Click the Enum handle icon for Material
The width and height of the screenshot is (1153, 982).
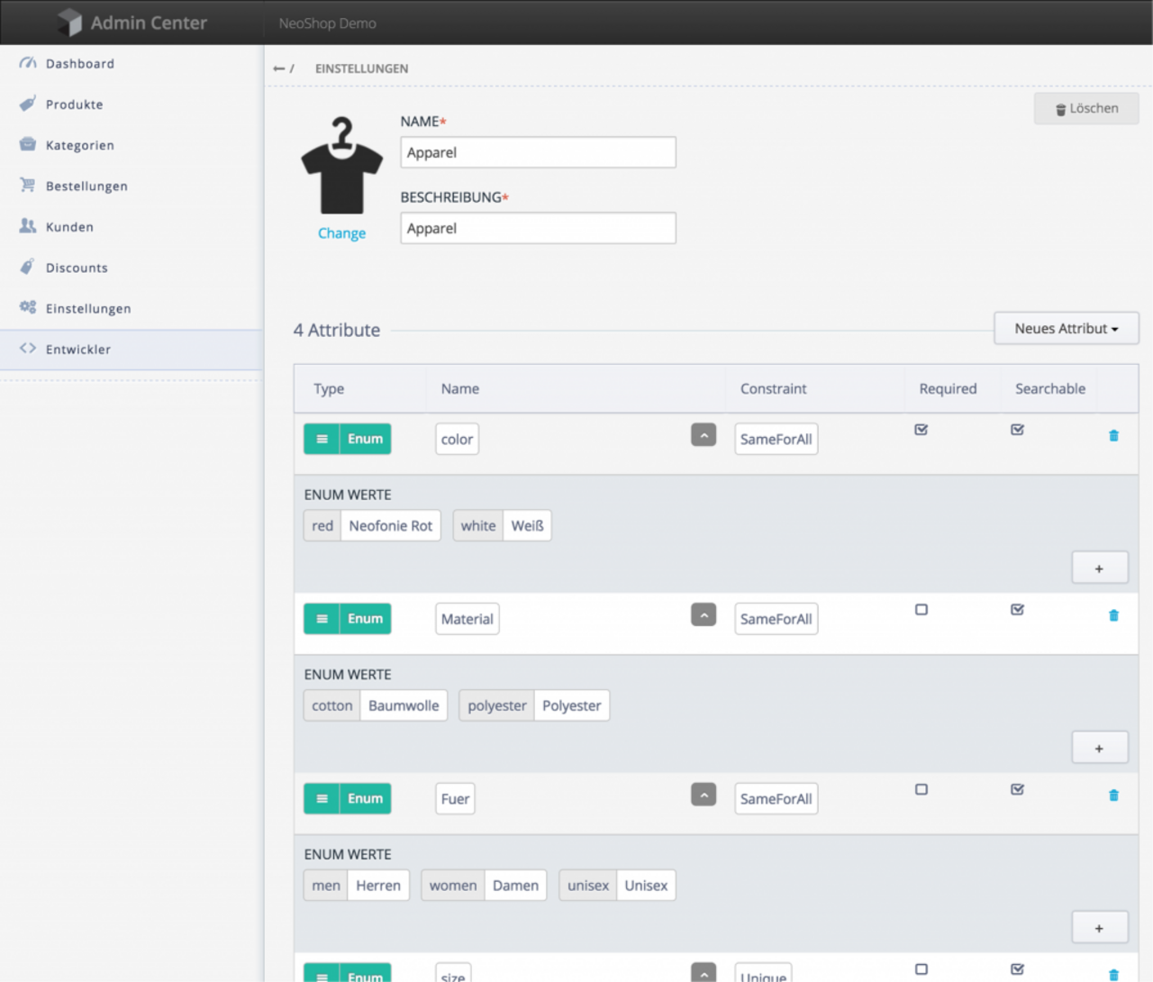(x=322, y=619)
